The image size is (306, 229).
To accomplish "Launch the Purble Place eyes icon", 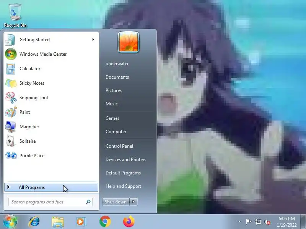I will [11, 156].
